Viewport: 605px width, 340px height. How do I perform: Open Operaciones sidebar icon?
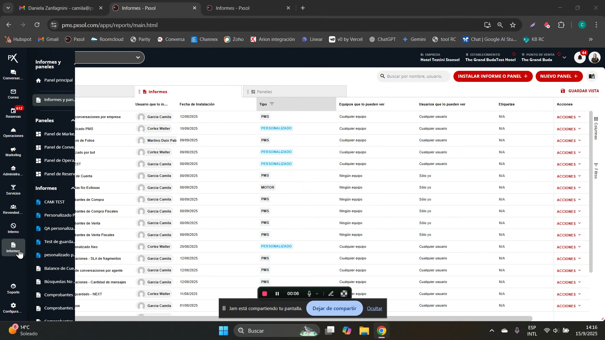13,133
